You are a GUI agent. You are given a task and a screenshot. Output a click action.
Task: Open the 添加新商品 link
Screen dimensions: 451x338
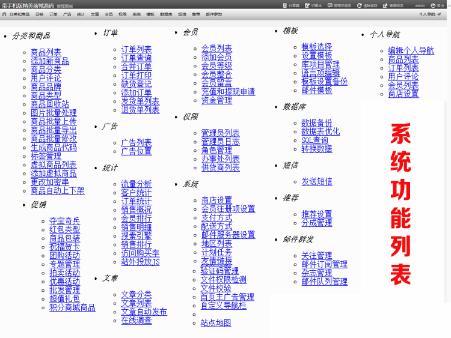pyautogui.click(x=50, y=61)
